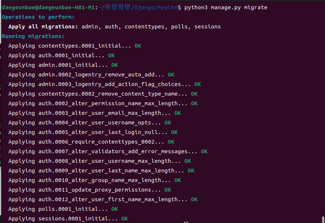Click the 'Operations to perform:' heading
This screenshot has width=325, height=223.
(38, 17)
